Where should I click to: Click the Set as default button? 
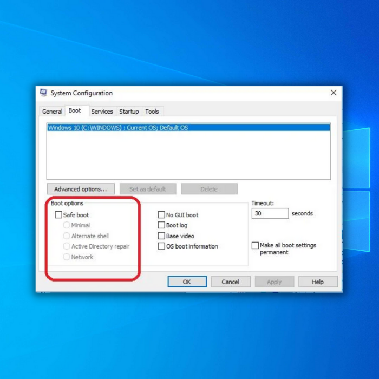coord(148,189)
